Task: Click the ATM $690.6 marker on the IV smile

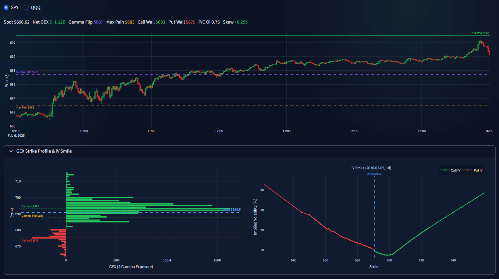Action: coord(374,174)
